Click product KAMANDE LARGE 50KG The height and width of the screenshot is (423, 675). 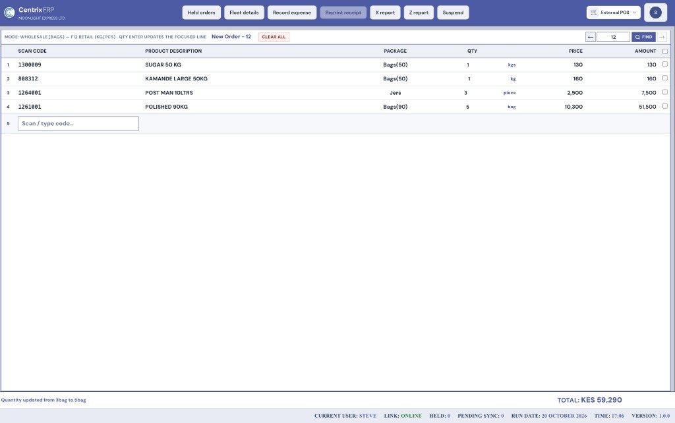pos(176,79)
